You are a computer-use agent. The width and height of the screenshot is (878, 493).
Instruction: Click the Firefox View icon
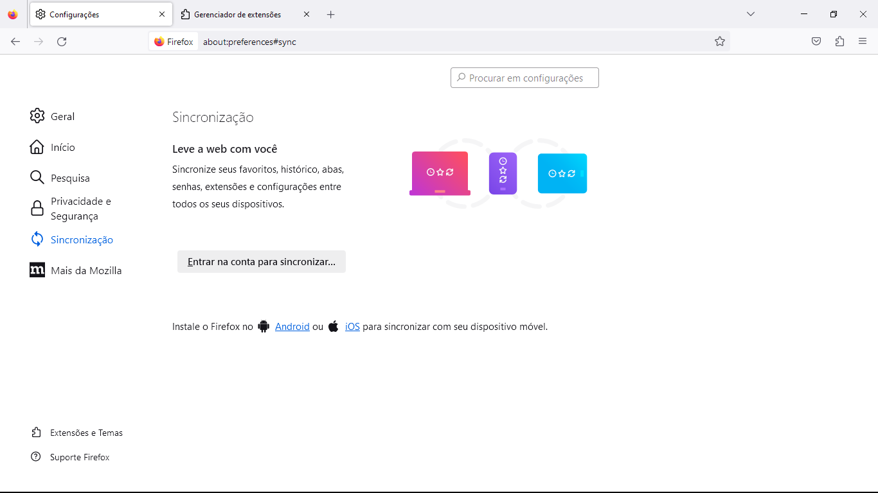click(13, 14)
